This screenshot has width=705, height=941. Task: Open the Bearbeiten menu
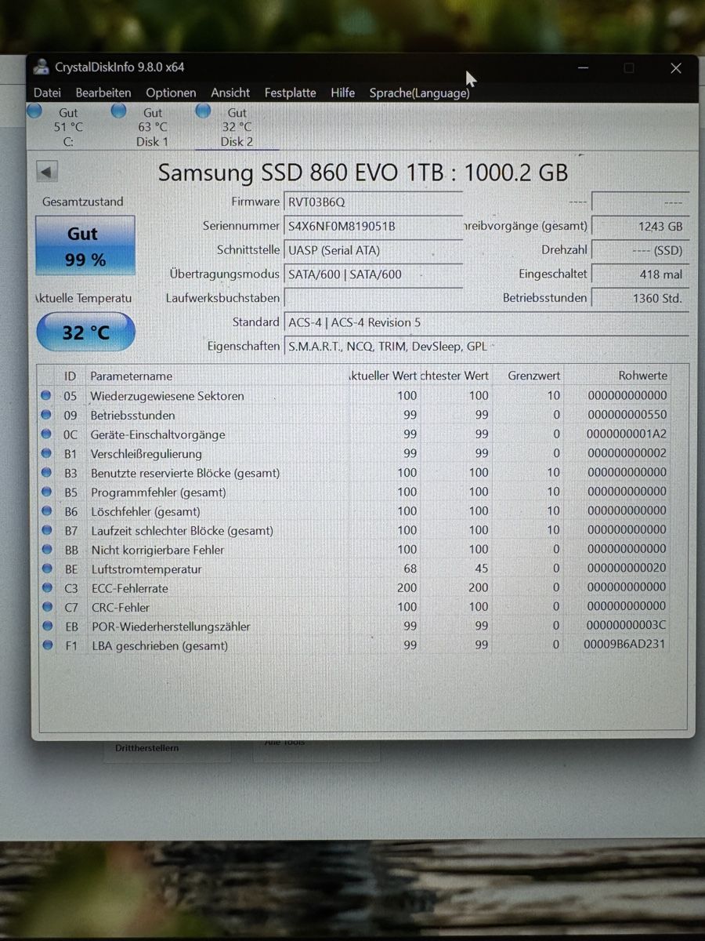103,93
